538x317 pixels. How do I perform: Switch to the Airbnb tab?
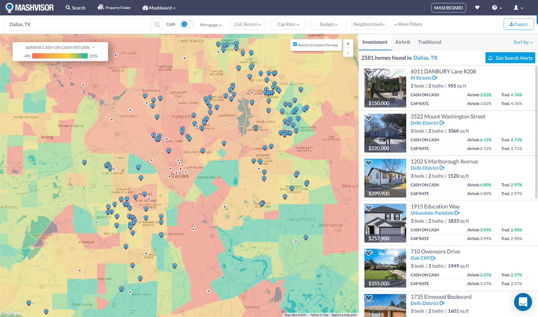coord(402,42)
